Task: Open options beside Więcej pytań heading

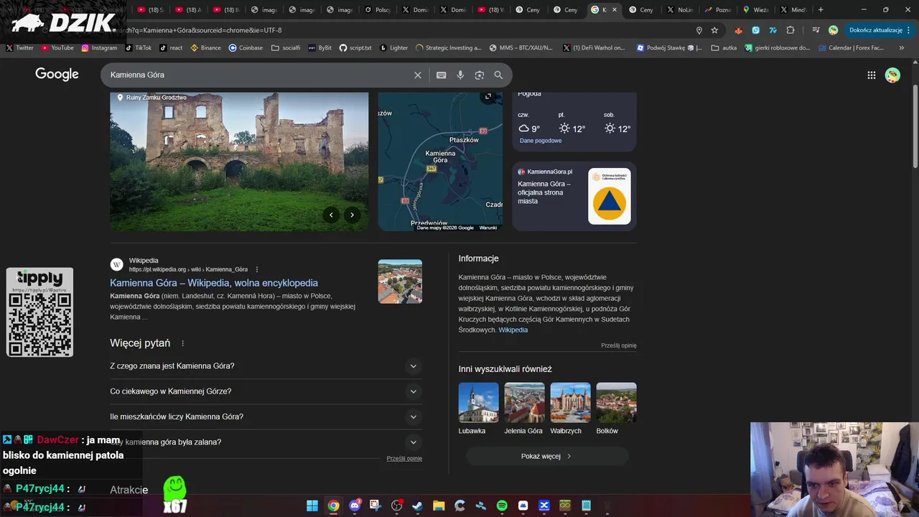Action: [x=182, y=343]
